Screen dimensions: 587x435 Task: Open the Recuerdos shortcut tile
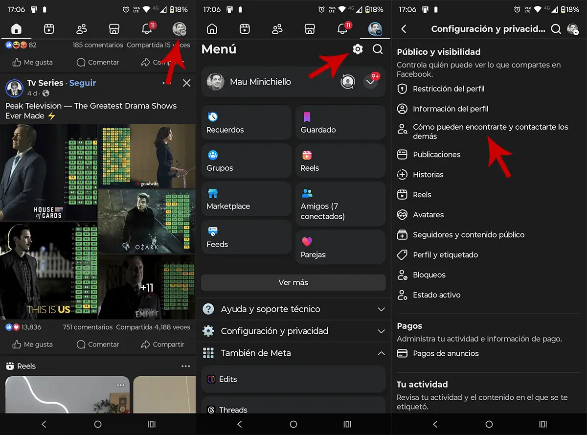coord(246,123)
